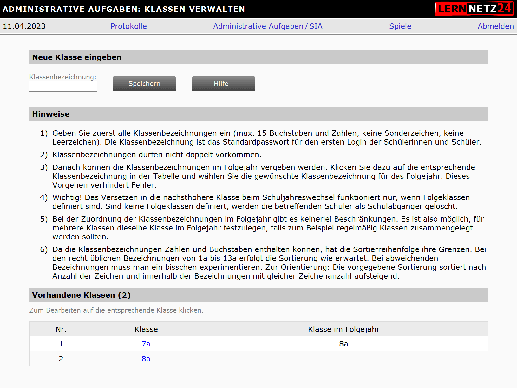
Task: Click the Klasse column header
Action: coord(146,329)
